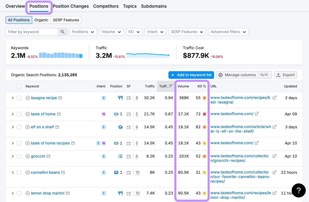Click the sitelinks icon in taste of home row

[x=116, y=114]
